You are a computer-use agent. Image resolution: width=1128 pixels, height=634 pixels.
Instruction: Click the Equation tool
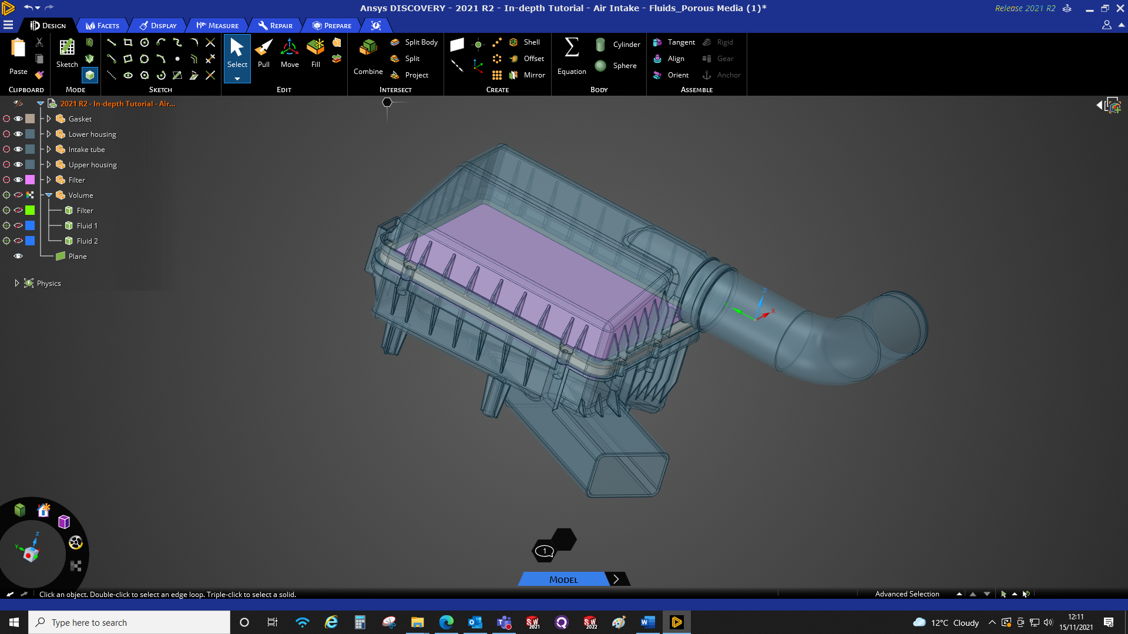572,57
